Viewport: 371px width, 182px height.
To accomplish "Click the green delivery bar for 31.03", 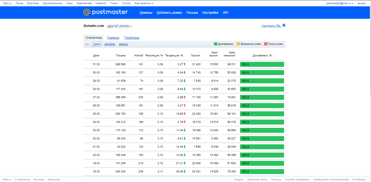I will coord(262,64).
